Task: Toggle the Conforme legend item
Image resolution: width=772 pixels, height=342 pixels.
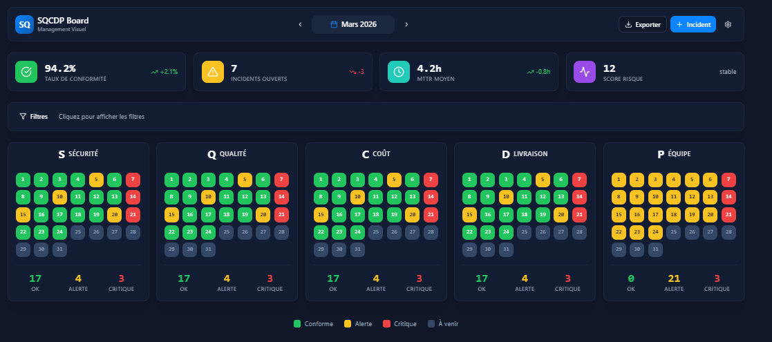Action: (313, 323)
